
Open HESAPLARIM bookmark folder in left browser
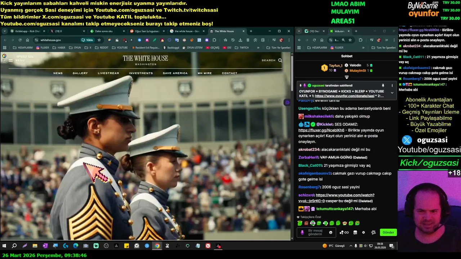pyautogui.click(x=22, y=47)
